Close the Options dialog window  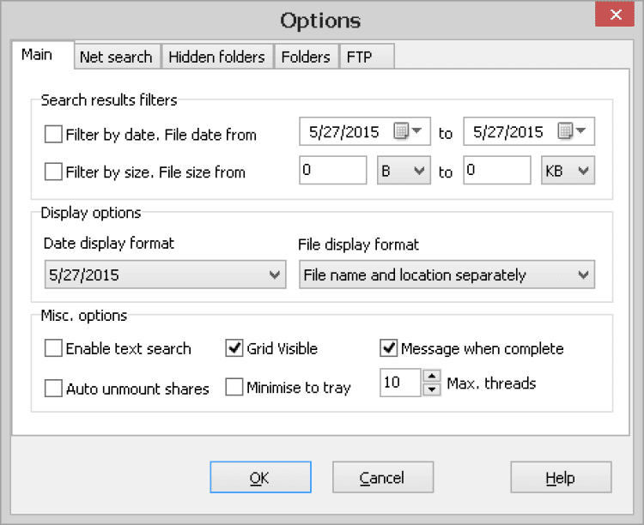point(615,16)
